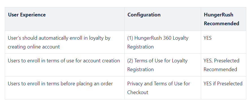
Task: Click Terms of Use for Loyalty Registration cell
Action: (x=163, y=65)
